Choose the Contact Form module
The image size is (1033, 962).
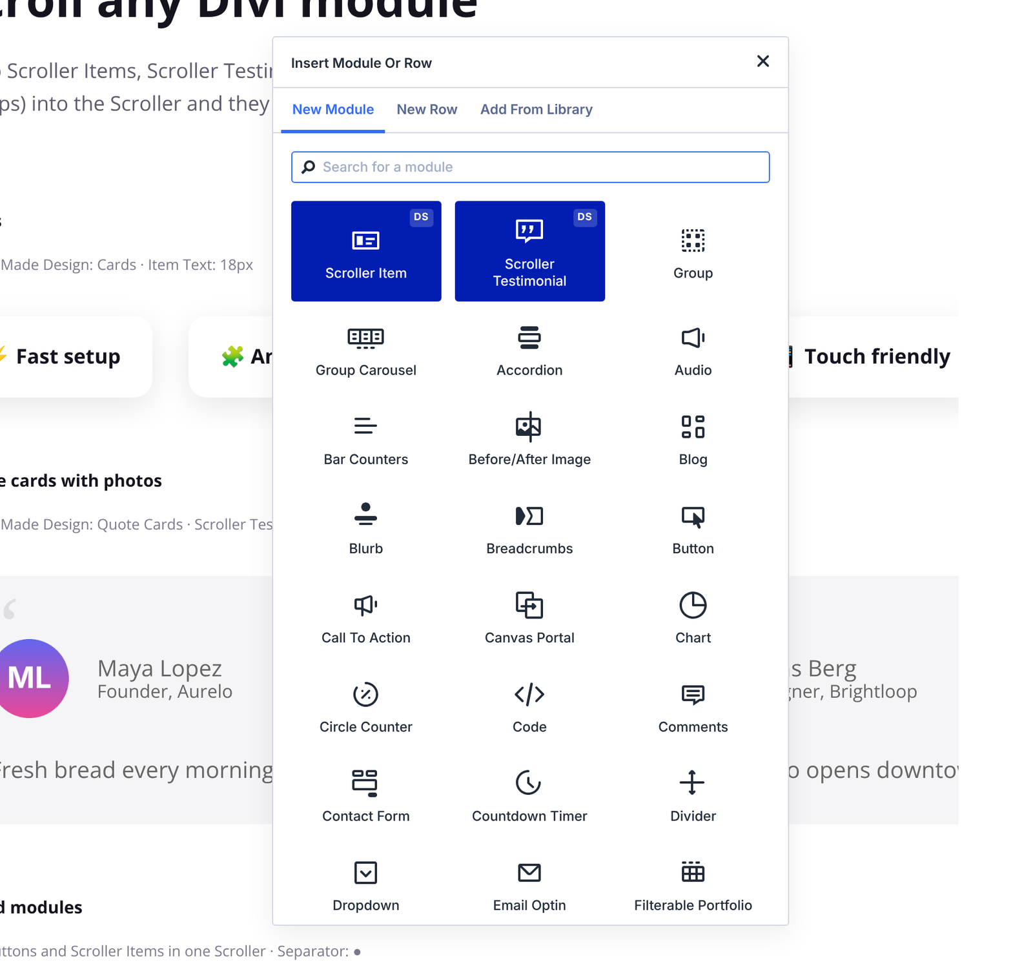[366, 797]
